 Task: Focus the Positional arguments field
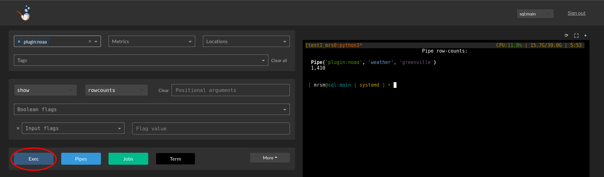coord(231,90)
